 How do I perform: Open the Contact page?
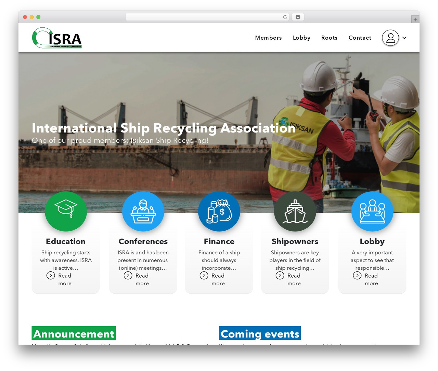click(x=360, y=38)
